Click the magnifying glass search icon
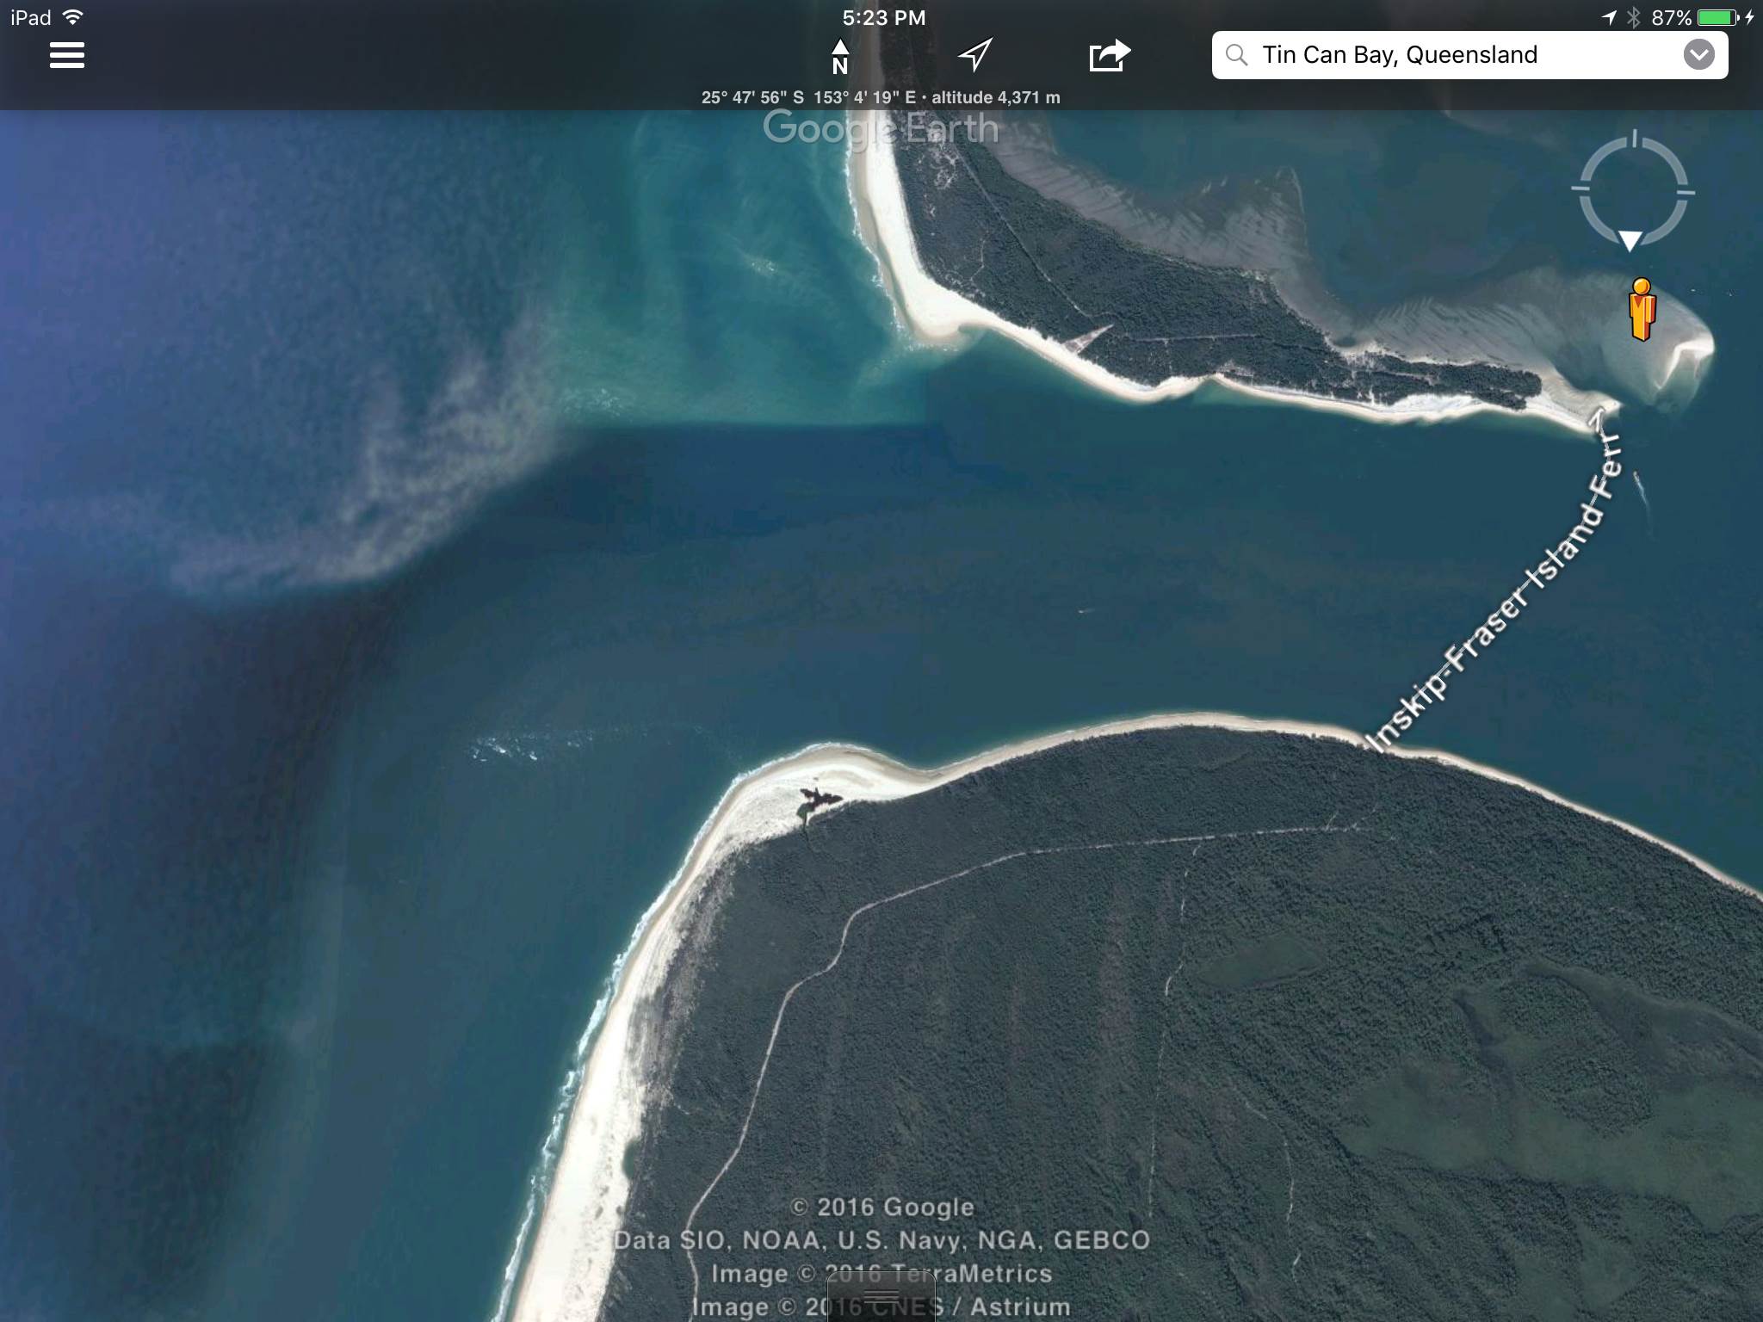The image size is (1763, 1322). (x=1236, y=55)
